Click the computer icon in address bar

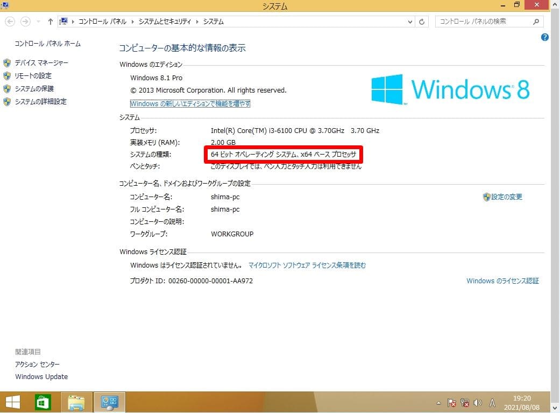pos(63,22)
